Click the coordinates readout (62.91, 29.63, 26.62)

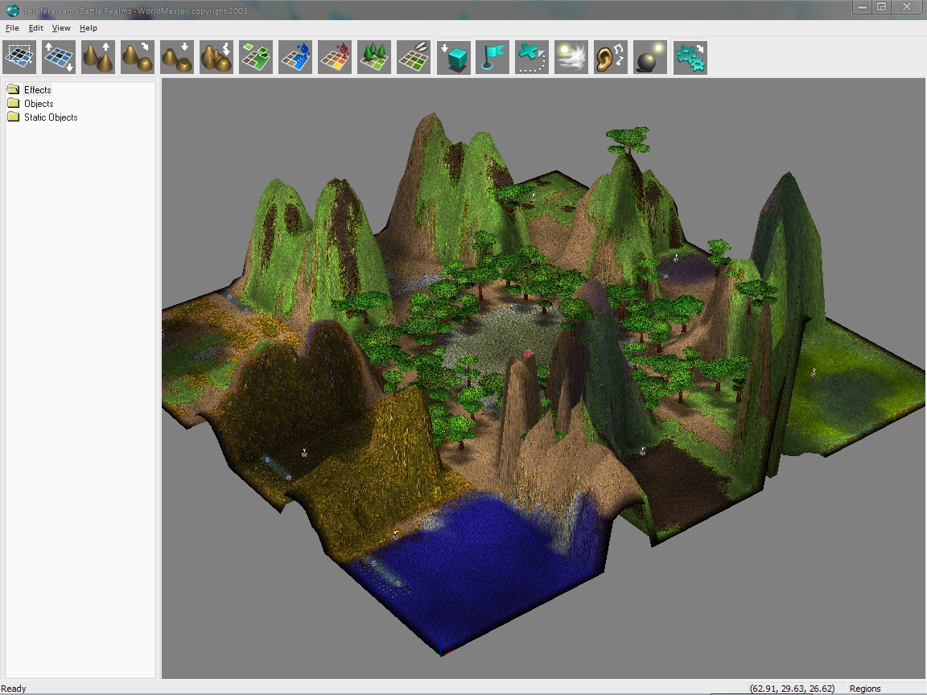[x=792, y=689]
